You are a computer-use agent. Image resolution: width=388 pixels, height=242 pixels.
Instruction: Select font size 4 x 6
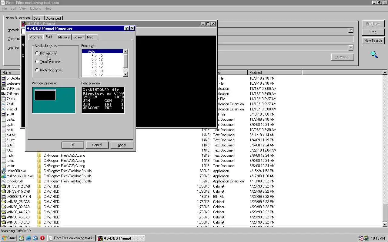[x=102, y=55]
